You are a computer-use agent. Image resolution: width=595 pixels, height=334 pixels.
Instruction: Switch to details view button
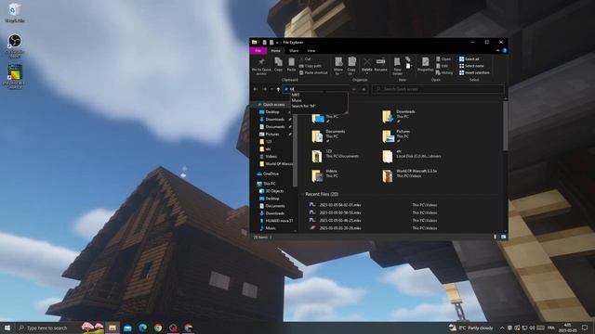496,238
